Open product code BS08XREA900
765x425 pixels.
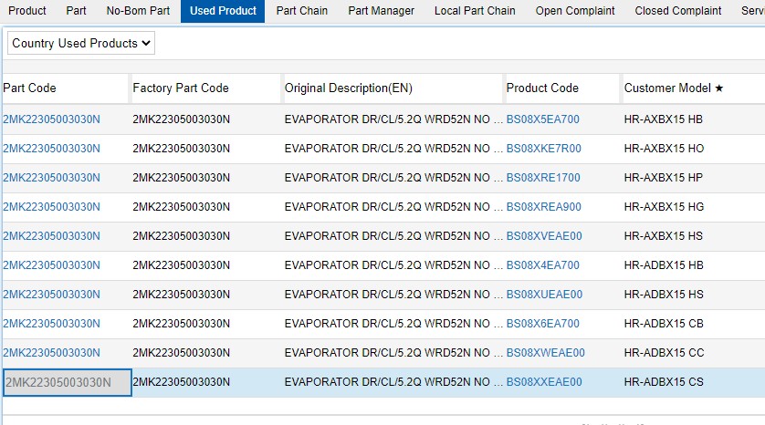[x=543, y=207]
